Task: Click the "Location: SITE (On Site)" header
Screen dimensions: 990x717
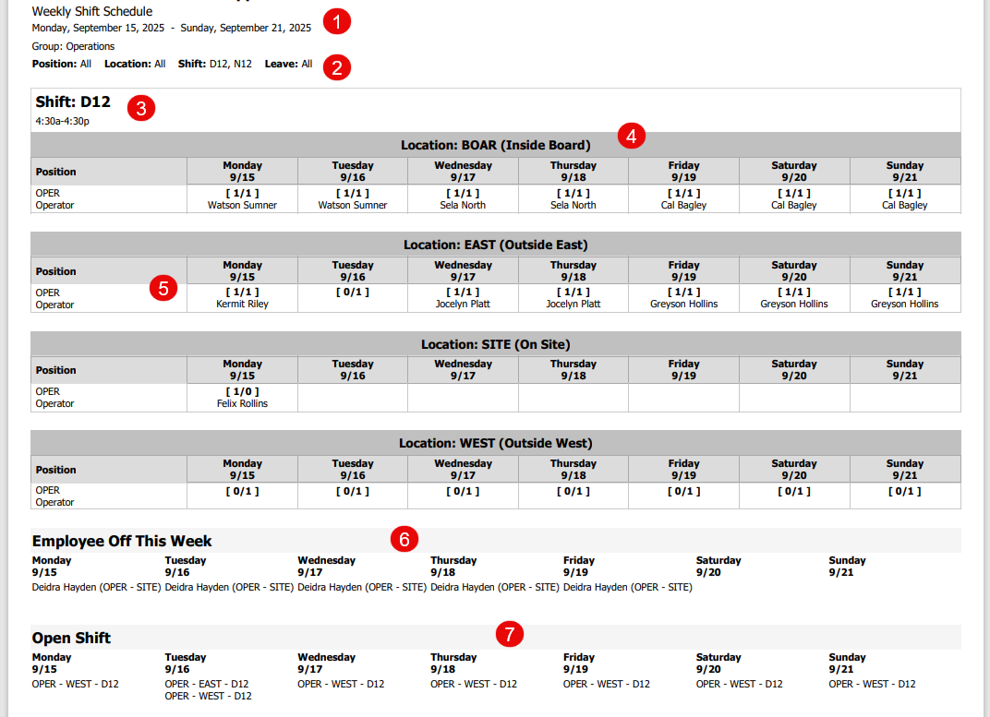Action: (x=496, y=344)
